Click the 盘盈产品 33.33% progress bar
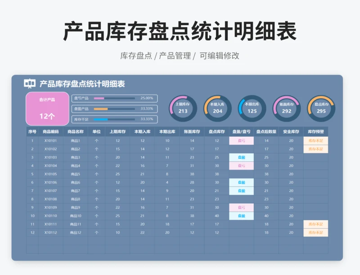The width and height of the screenshot is (360, 275). point(115,109)
